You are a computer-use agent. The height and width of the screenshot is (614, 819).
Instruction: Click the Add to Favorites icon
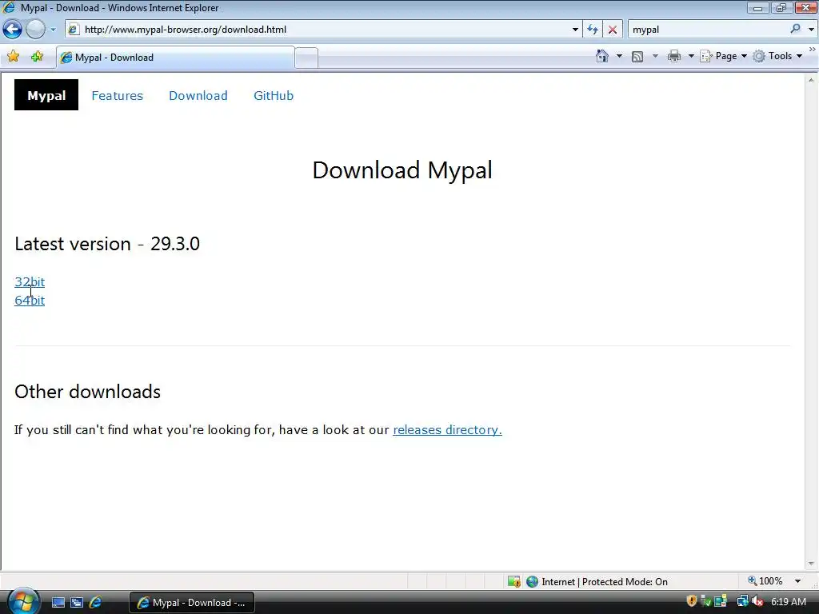[x=37, y=57]
